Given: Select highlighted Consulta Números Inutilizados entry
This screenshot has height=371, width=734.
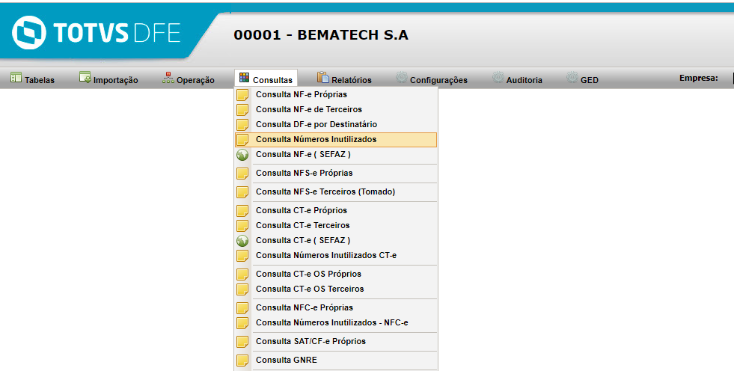Looking at the screenshot, I should [336, 139].
